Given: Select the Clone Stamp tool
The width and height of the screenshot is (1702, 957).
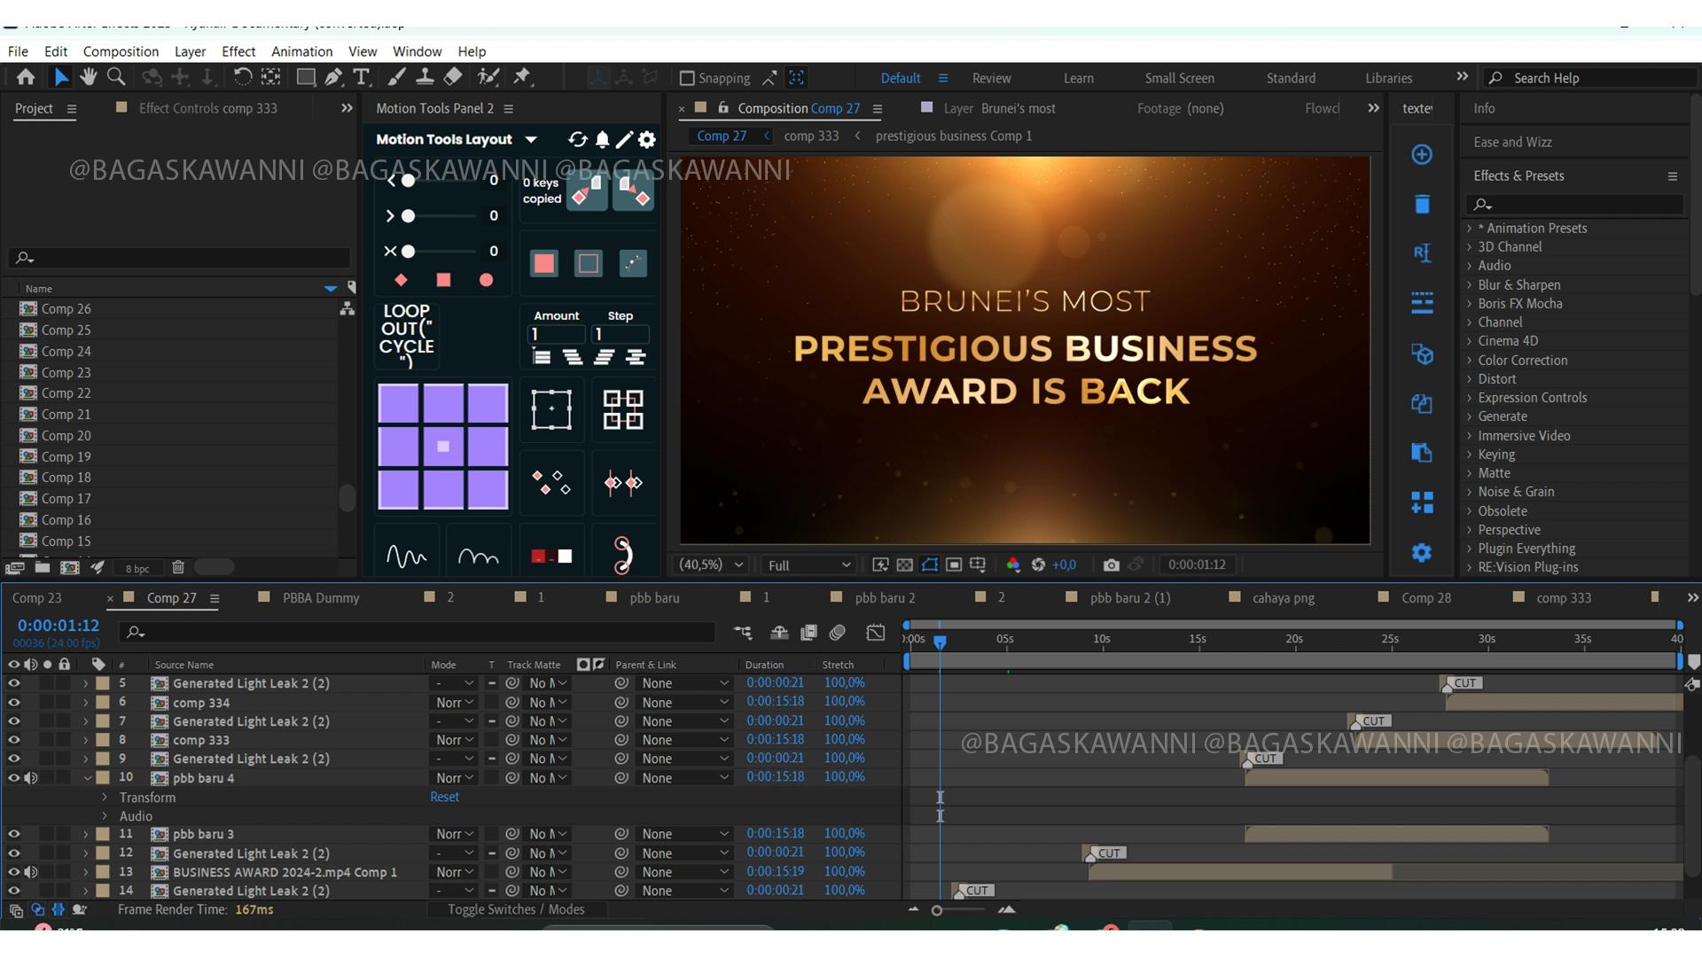Looking at the screenshot, I should coord(425,77).
